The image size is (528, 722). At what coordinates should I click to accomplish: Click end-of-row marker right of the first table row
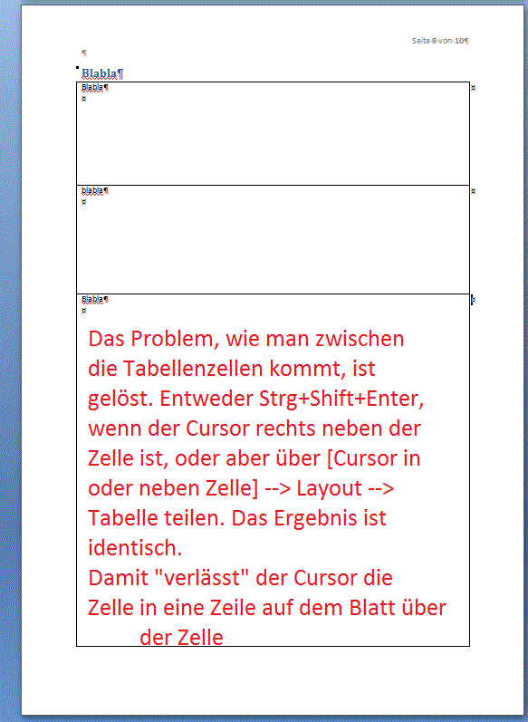point(474,88)
